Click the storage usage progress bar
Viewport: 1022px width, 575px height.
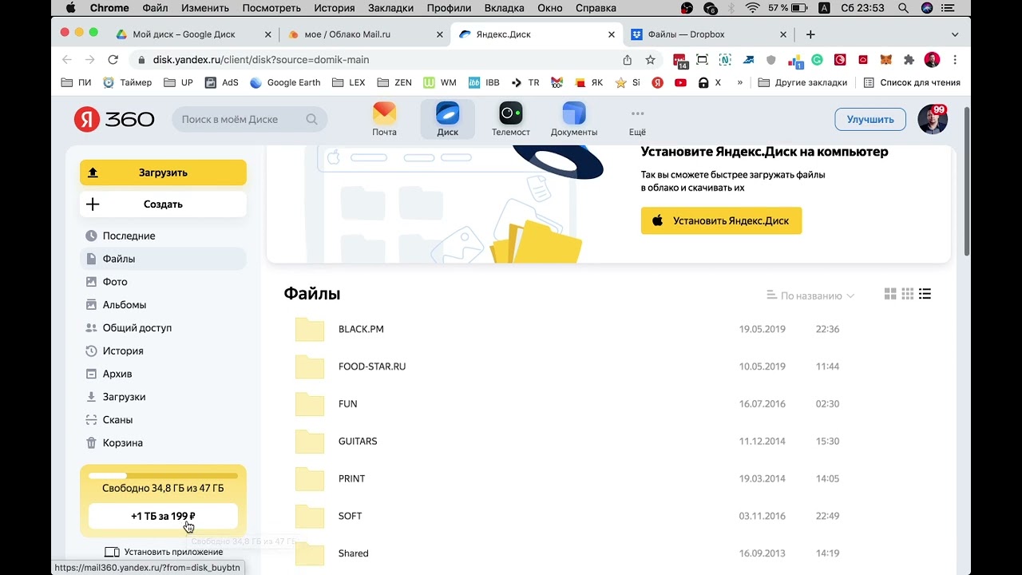point(163,476)
